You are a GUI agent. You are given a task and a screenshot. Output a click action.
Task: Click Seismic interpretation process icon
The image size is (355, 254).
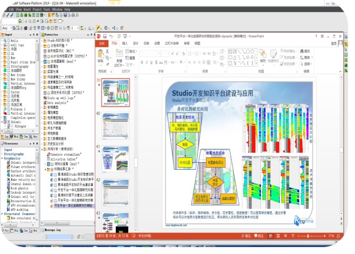9,163
